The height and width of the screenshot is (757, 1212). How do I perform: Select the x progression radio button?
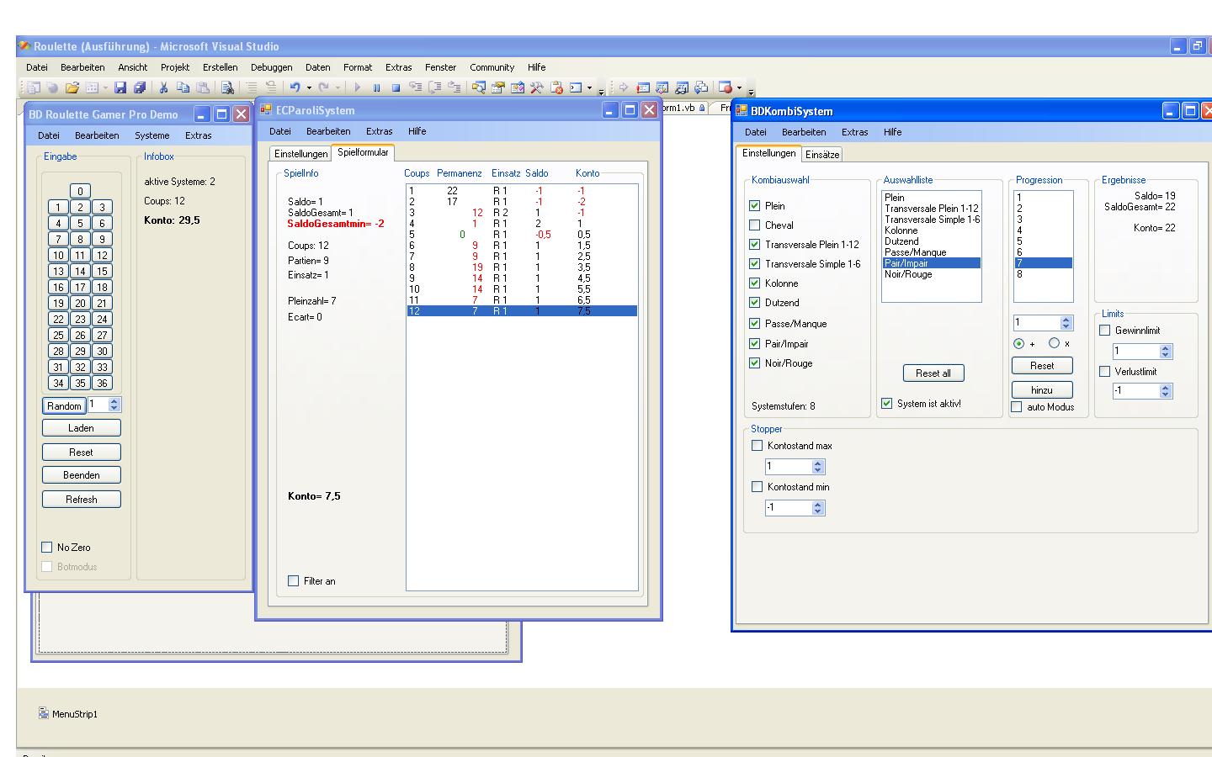(1054, 343)
